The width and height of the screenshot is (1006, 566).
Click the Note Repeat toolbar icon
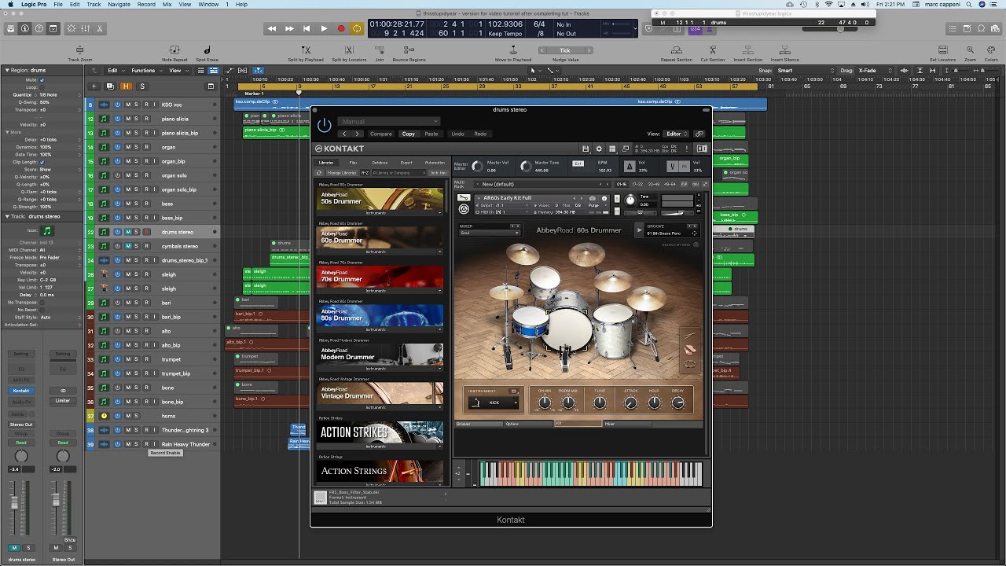point(174,52)
